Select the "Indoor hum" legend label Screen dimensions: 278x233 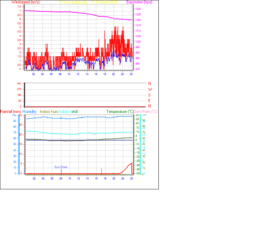pyautogui.click(x=49, y=112)
